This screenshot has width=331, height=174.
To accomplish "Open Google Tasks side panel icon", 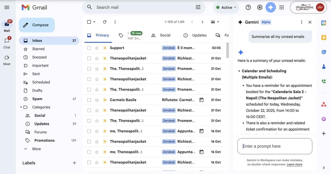I will click(324, 52).
